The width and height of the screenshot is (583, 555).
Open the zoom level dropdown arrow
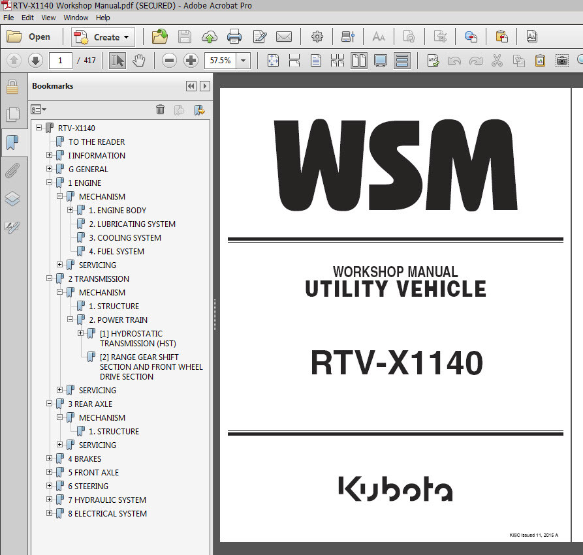243,61
